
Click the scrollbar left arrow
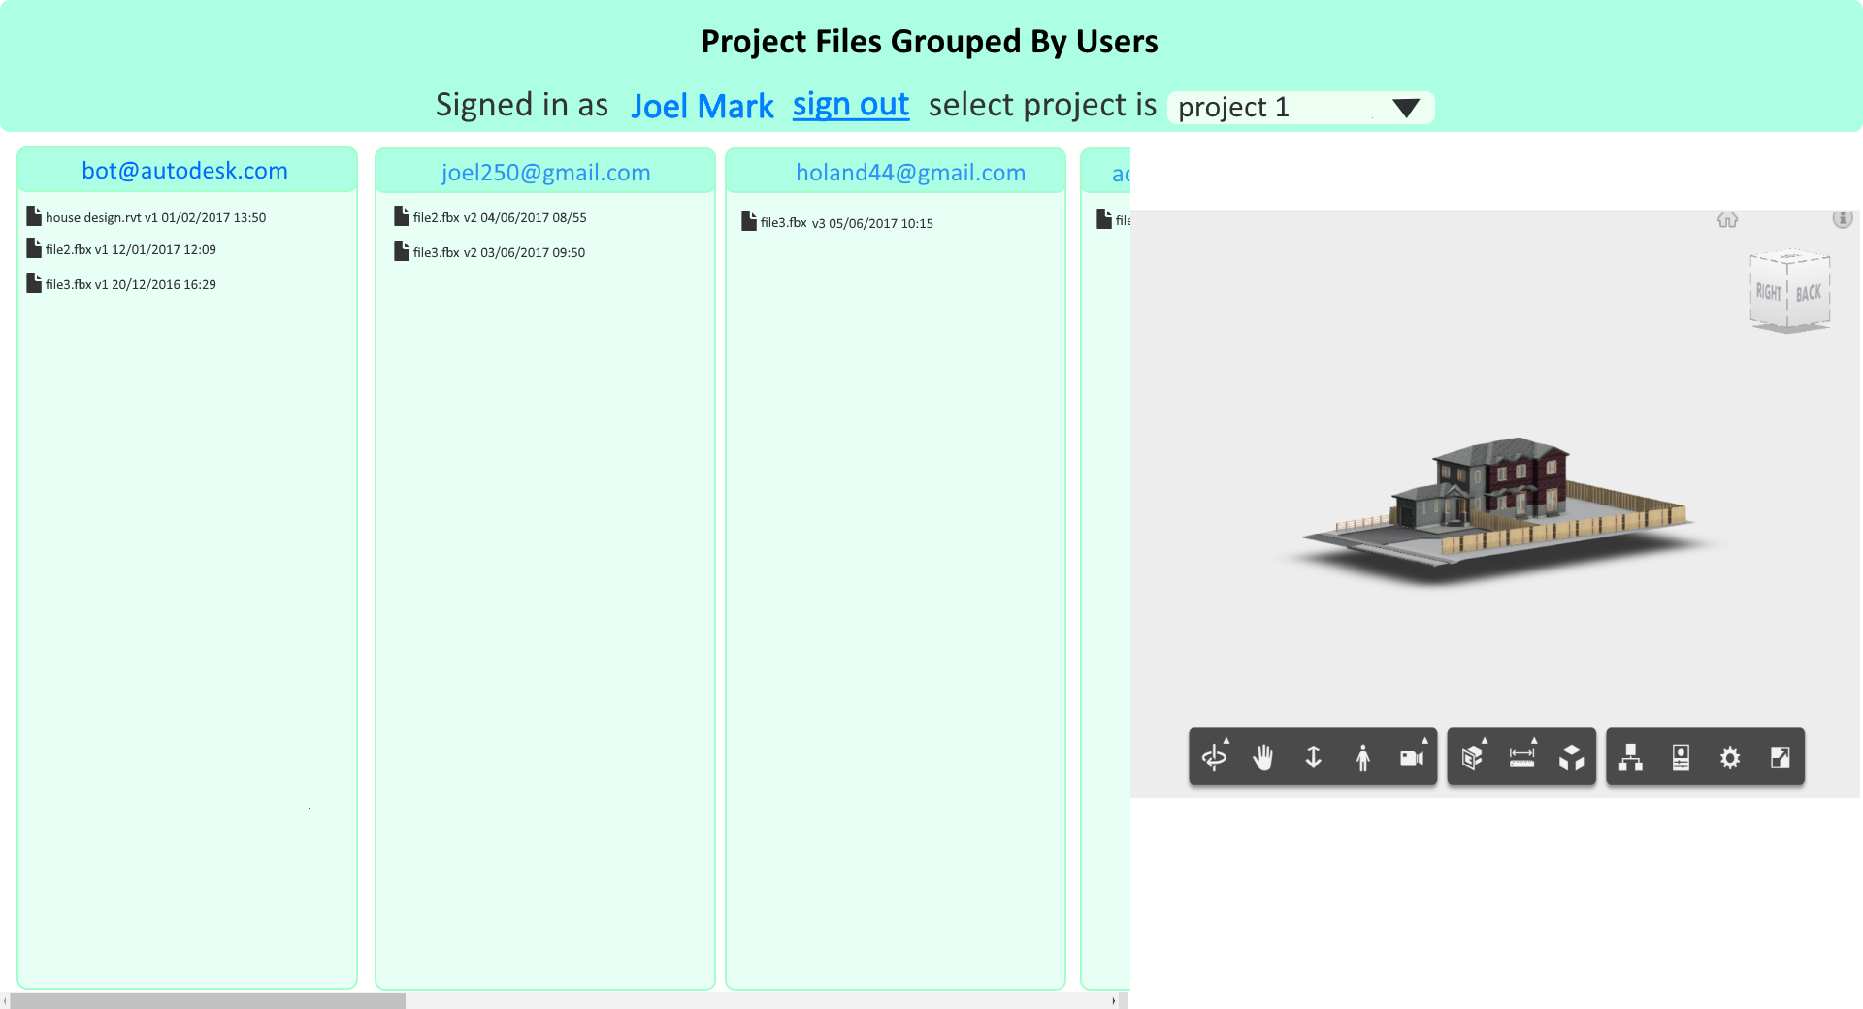click(5, 1000)
